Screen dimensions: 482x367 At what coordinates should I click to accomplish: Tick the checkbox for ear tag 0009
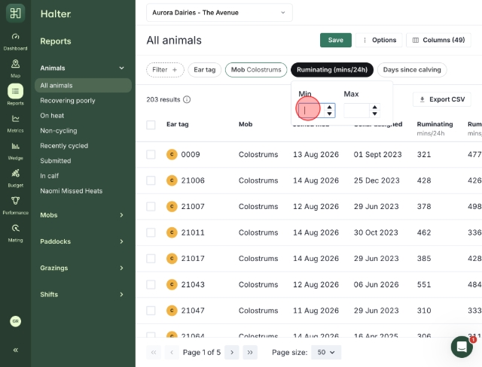click(151, 154)
